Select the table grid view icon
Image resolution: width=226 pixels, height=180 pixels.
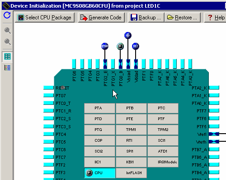coord(7,57)
